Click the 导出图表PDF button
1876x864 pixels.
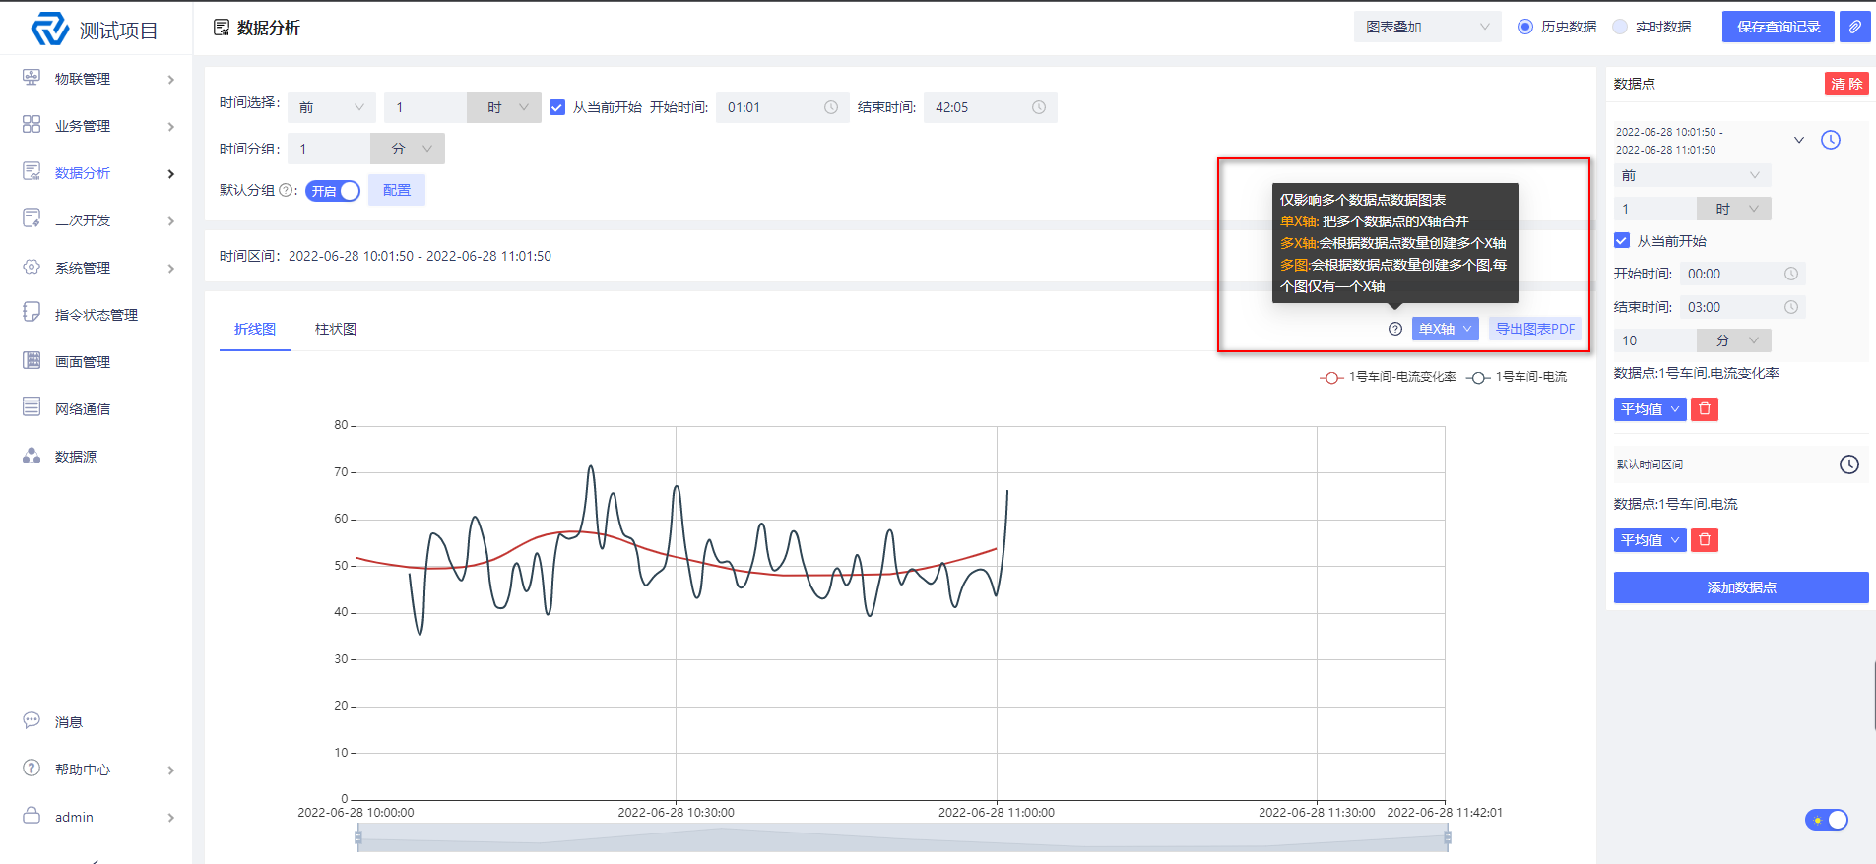pyautogui.click(x=1534, y=329)
